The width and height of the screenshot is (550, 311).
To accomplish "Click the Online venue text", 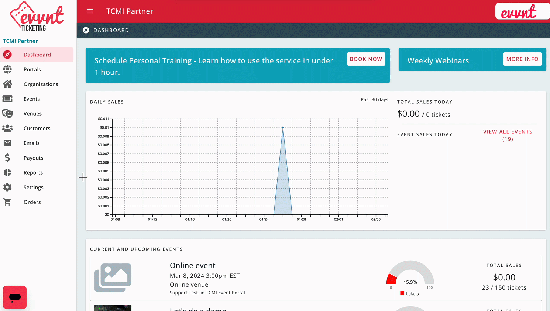I will pyautogui.click(x=189, y=284).
